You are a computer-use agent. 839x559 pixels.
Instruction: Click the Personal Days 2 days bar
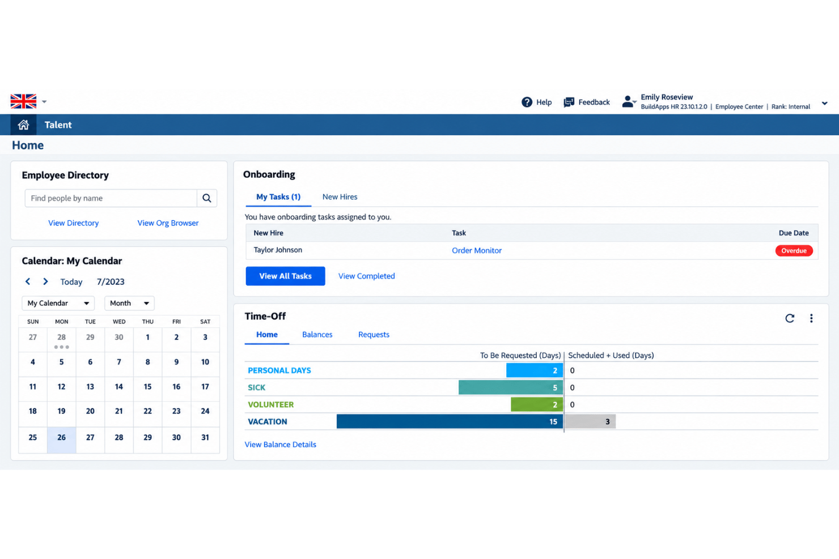tap(535, 370)
